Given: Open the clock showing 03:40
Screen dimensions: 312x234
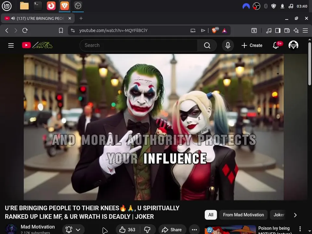Looking at the screenshot, I should point(302,6).
